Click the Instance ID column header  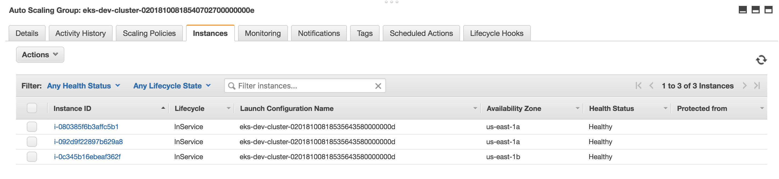(x=72, y=108)
